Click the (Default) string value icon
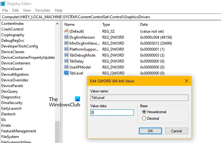The image size is (221, 143). tap(66, 31)
